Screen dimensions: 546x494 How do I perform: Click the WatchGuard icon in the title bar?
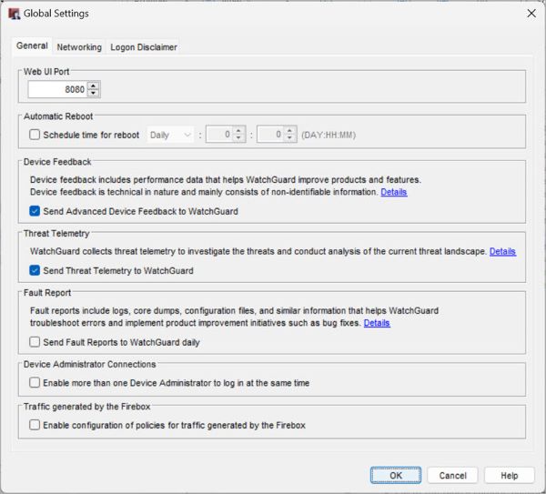click(15, 14)
